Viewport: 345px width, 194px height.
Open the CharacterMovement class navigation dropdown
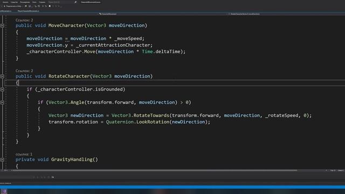click(108, 14)
